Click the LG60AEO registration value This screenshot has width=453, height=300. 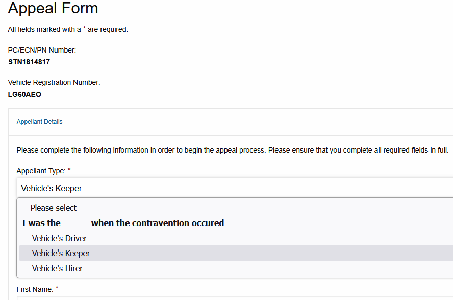pos(24,94)
